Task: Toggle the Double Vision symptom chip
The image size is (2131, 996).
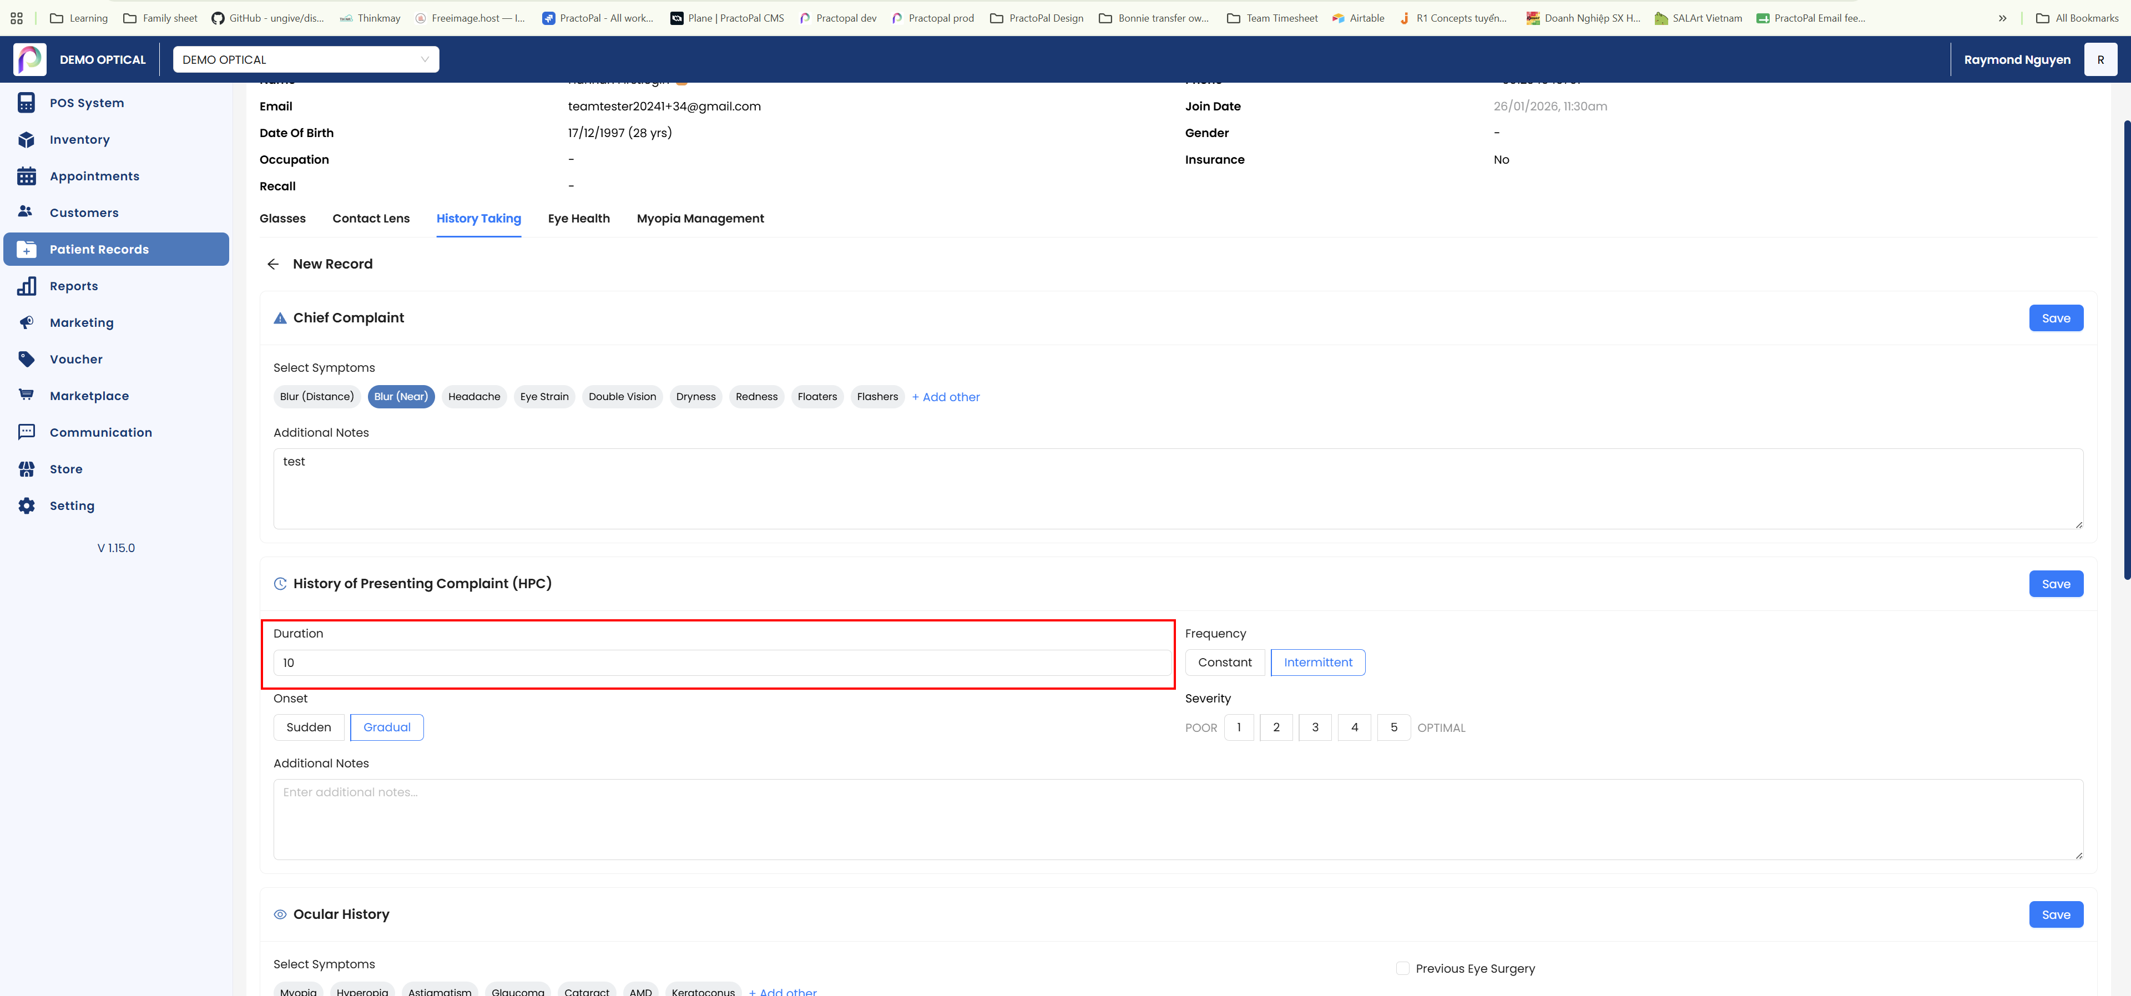Action: [x=622, y=397]
